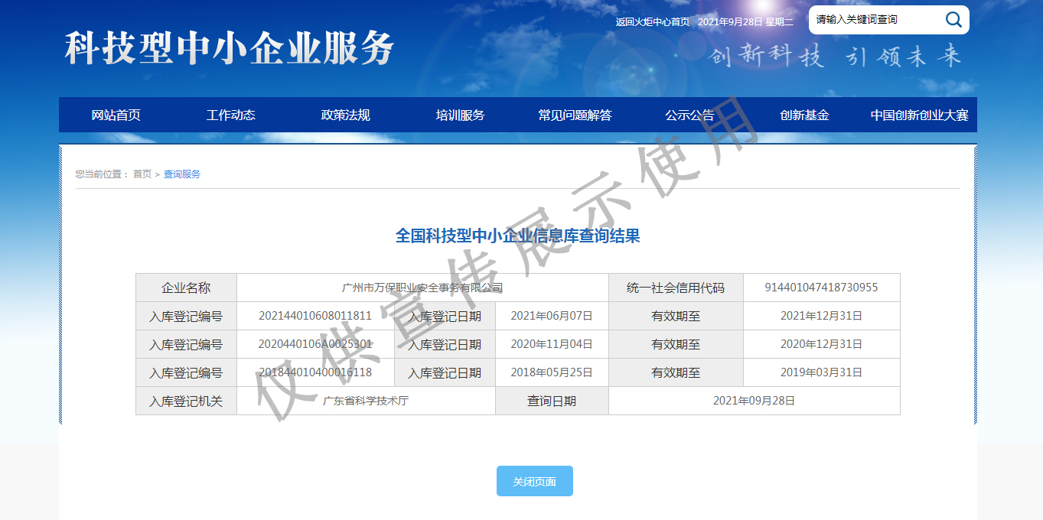Click the search magnifier icon
1043x520 pixels.
click(x=953, y=19)
